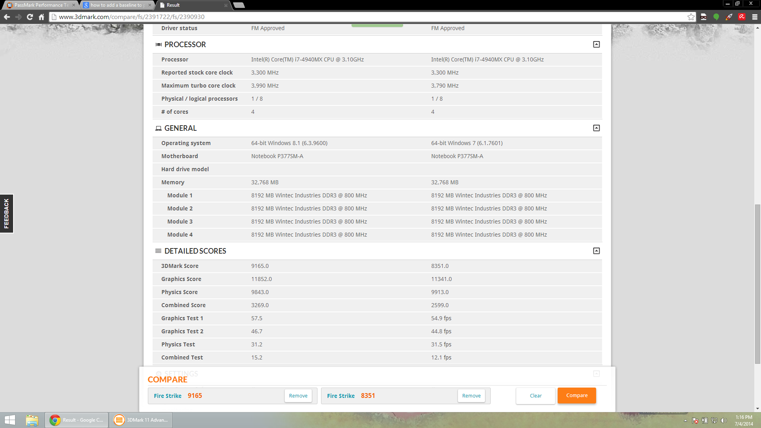The image size is (761, 428).
Task: Open Chrome menu hamburger icon
Action: point(755,17)
